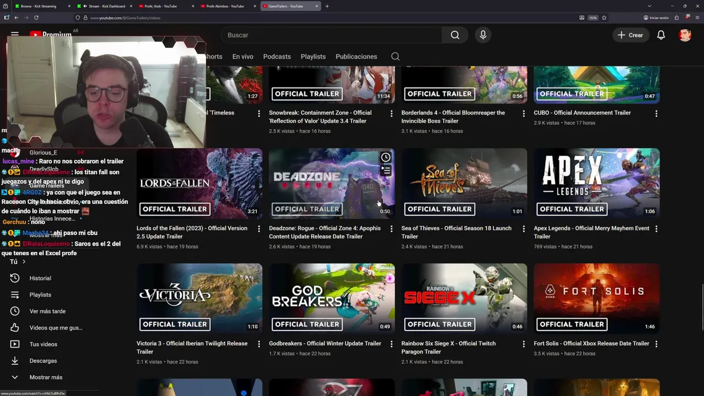Add Deadzone video to Watch Later
This screenshot has height=396, width=704.
coord(386,157)
